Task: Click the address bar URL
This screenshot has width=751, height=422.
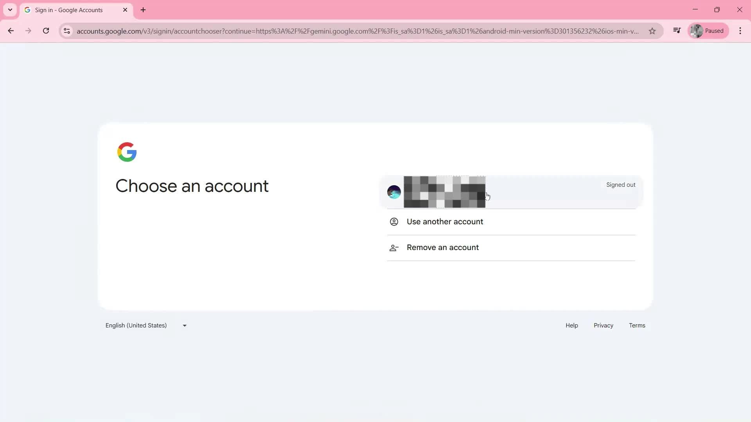Action: 352,31
